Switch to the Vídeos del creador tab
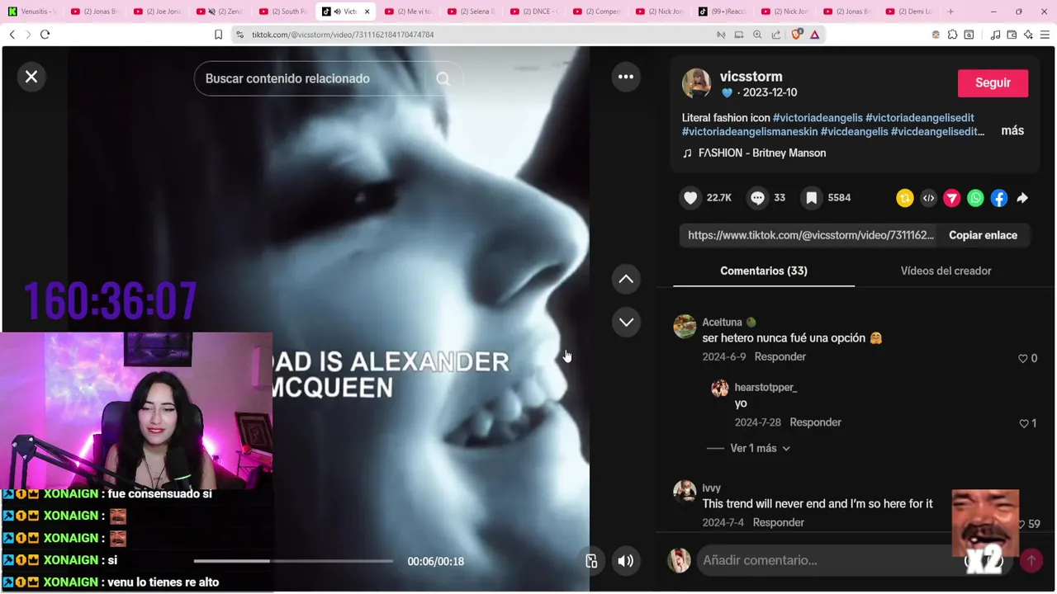 point(946,271)
